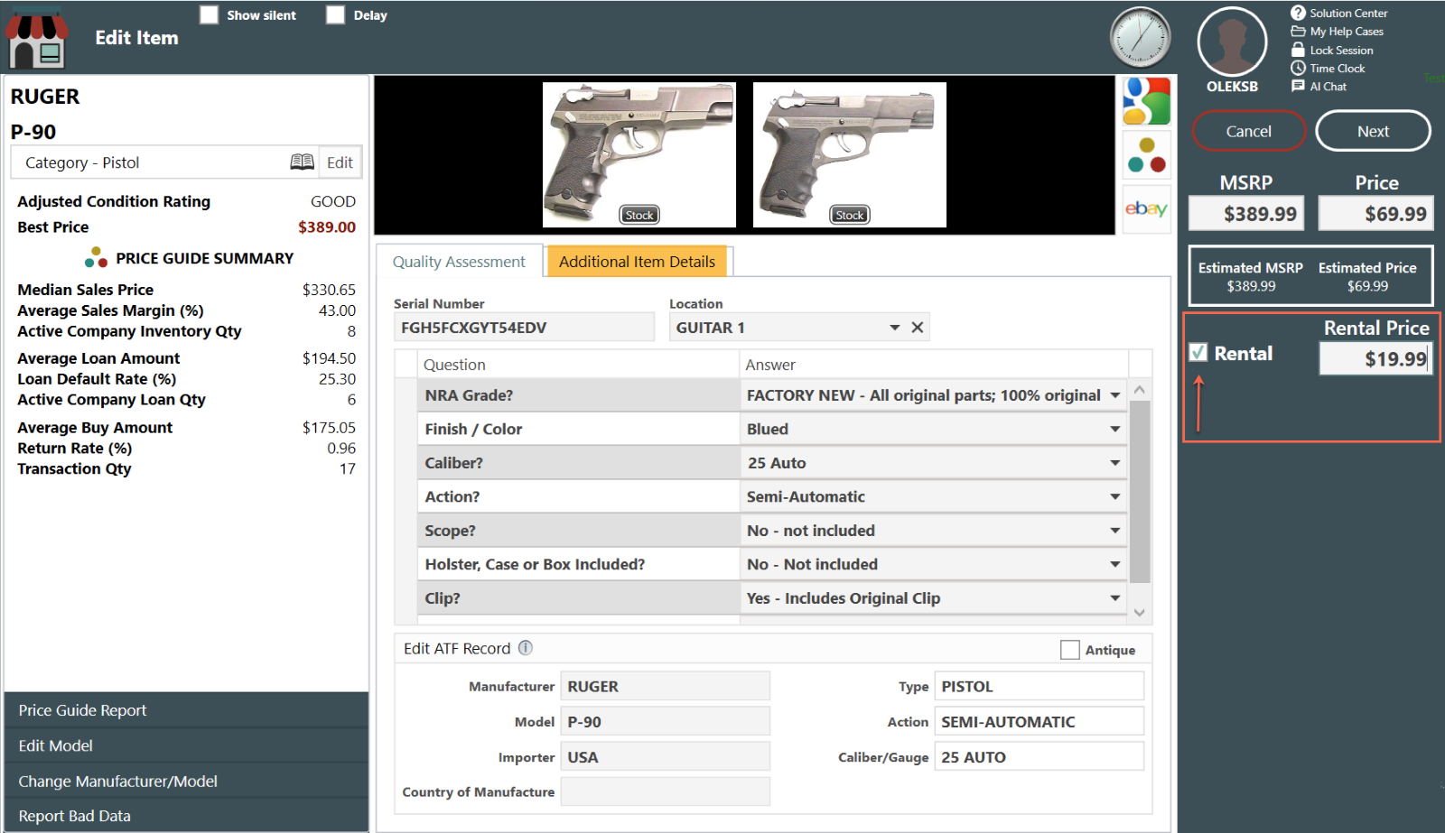Open Location GUITAR 1 dropdown

click(x=894, y=327)
